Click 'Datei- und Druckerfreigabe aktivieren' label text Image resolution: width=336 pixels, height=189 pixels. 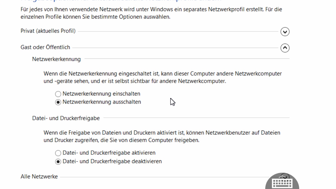pyautogui.click(x=109, y=153)
